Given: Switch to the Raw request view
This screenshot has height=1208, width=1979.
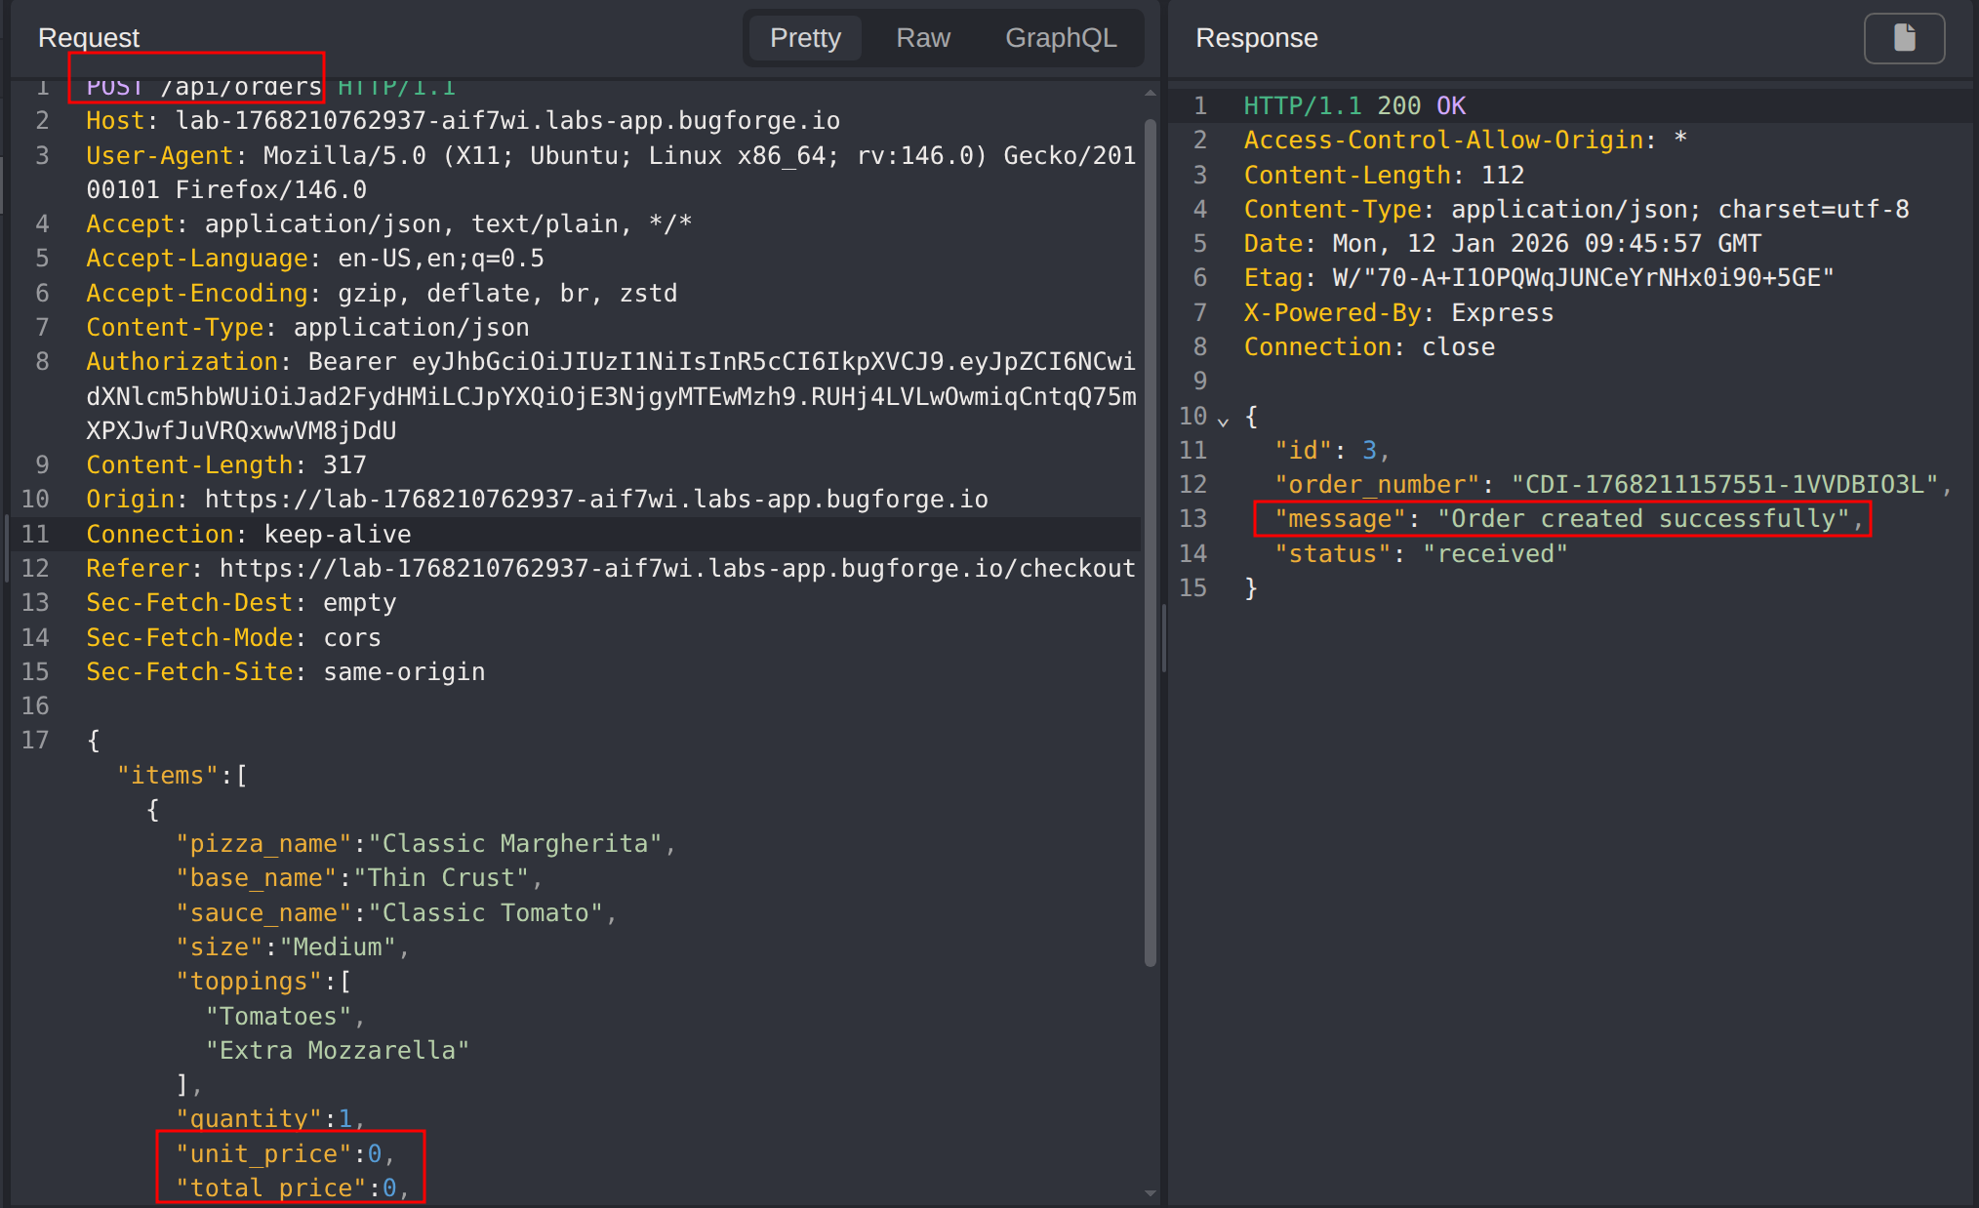Looking at the screenshot, I should (x=922, y=38).
